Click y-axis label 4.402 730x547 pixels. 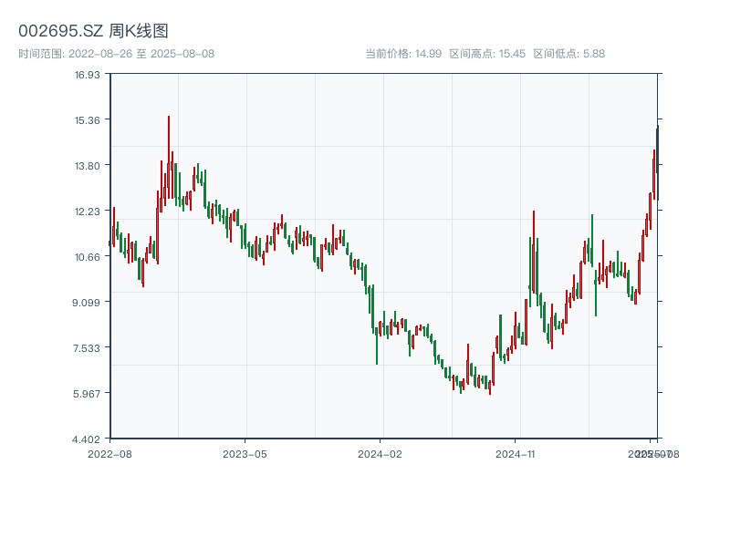point(86,439)
